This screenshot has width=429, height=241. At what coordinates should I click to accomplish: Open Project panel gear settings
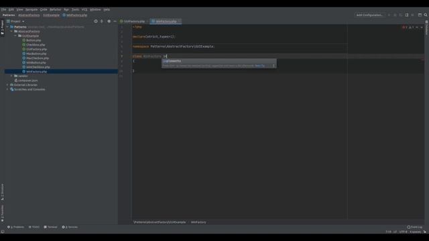tap(109, 21)
